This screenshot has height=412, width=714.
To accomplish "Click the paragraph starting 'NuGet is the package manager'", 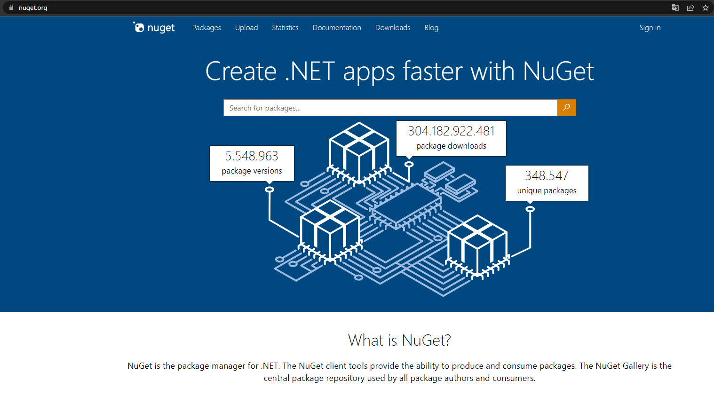I will pos(399,372).
